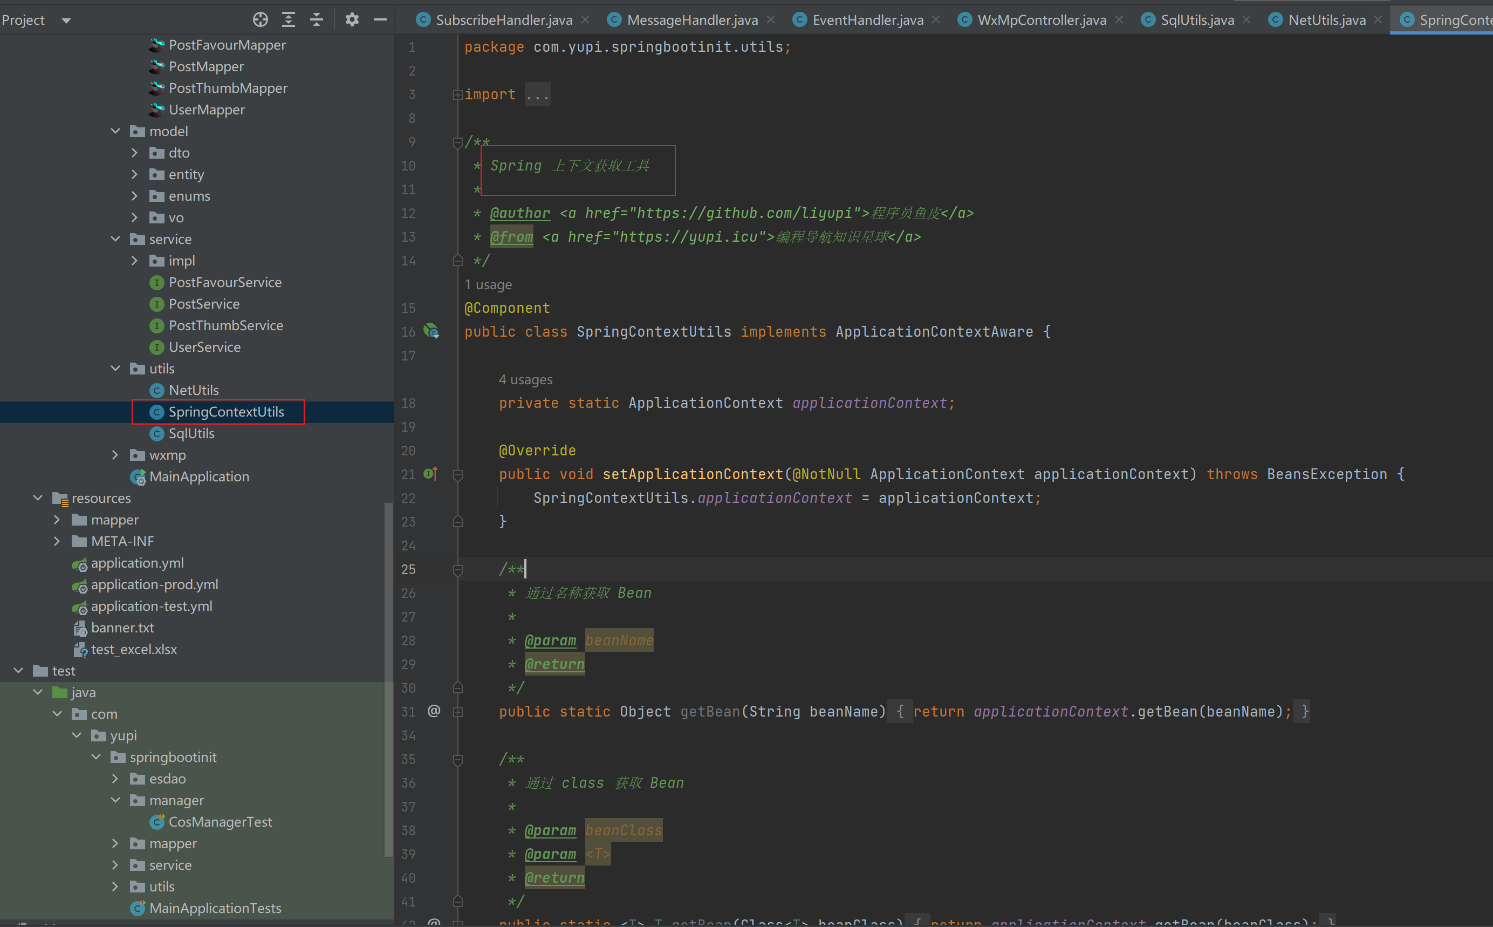Expand the wxmp folder
This screenshot has height=927, width=1493.
point(115,455)
